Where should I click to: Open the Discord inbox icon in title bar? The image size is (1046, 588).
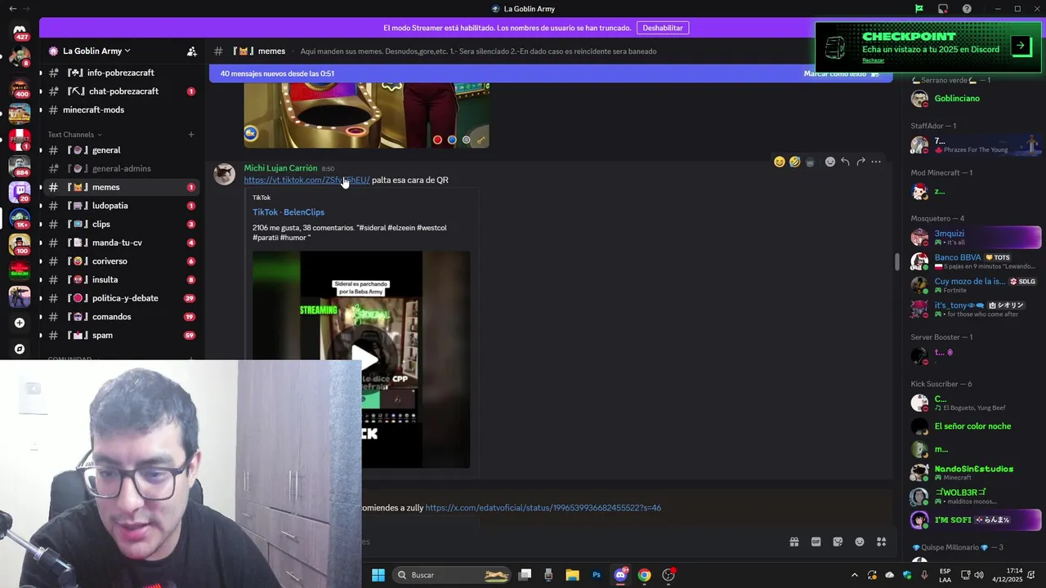[x=943, y=9]
